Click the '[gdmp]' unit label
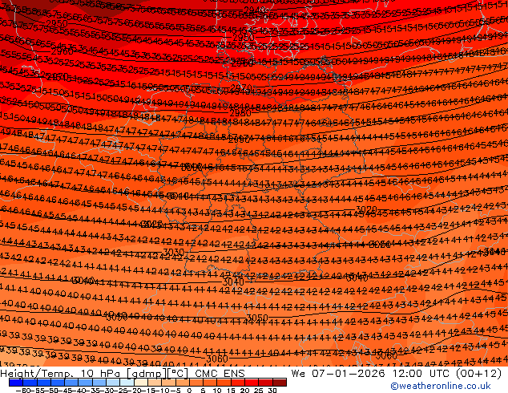The image size is (508, 393). point(146,374)
